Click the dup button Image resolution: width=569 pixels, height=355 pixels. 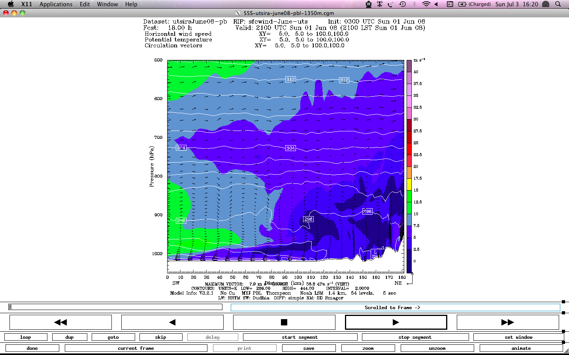(x=70, y=337)
